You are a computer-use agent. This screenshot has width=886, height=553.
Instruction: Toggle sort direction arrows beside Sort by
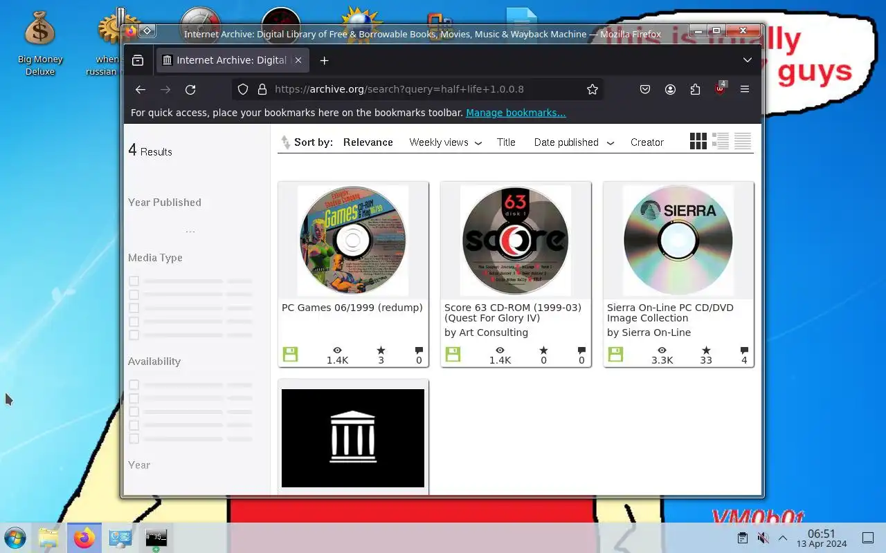click(x=285, y=142)
